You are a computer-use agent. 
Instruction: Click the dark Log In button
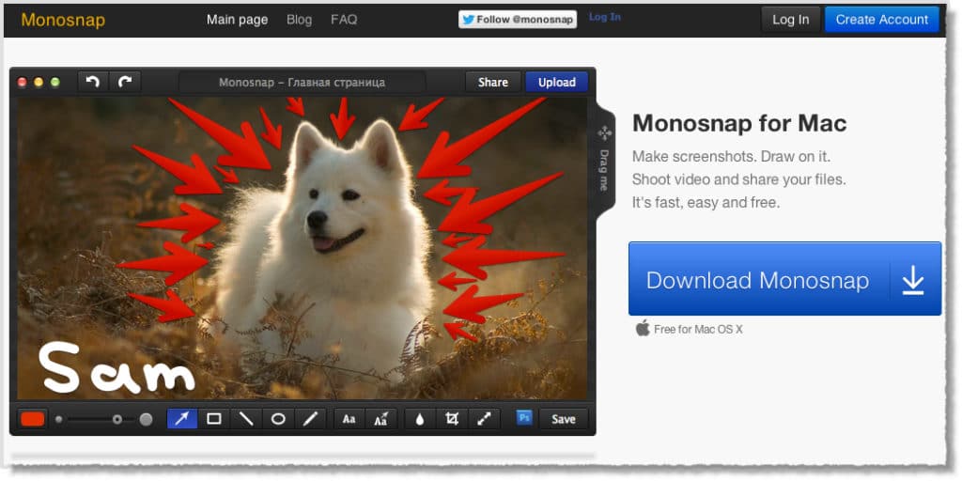(x=791, y=20)
